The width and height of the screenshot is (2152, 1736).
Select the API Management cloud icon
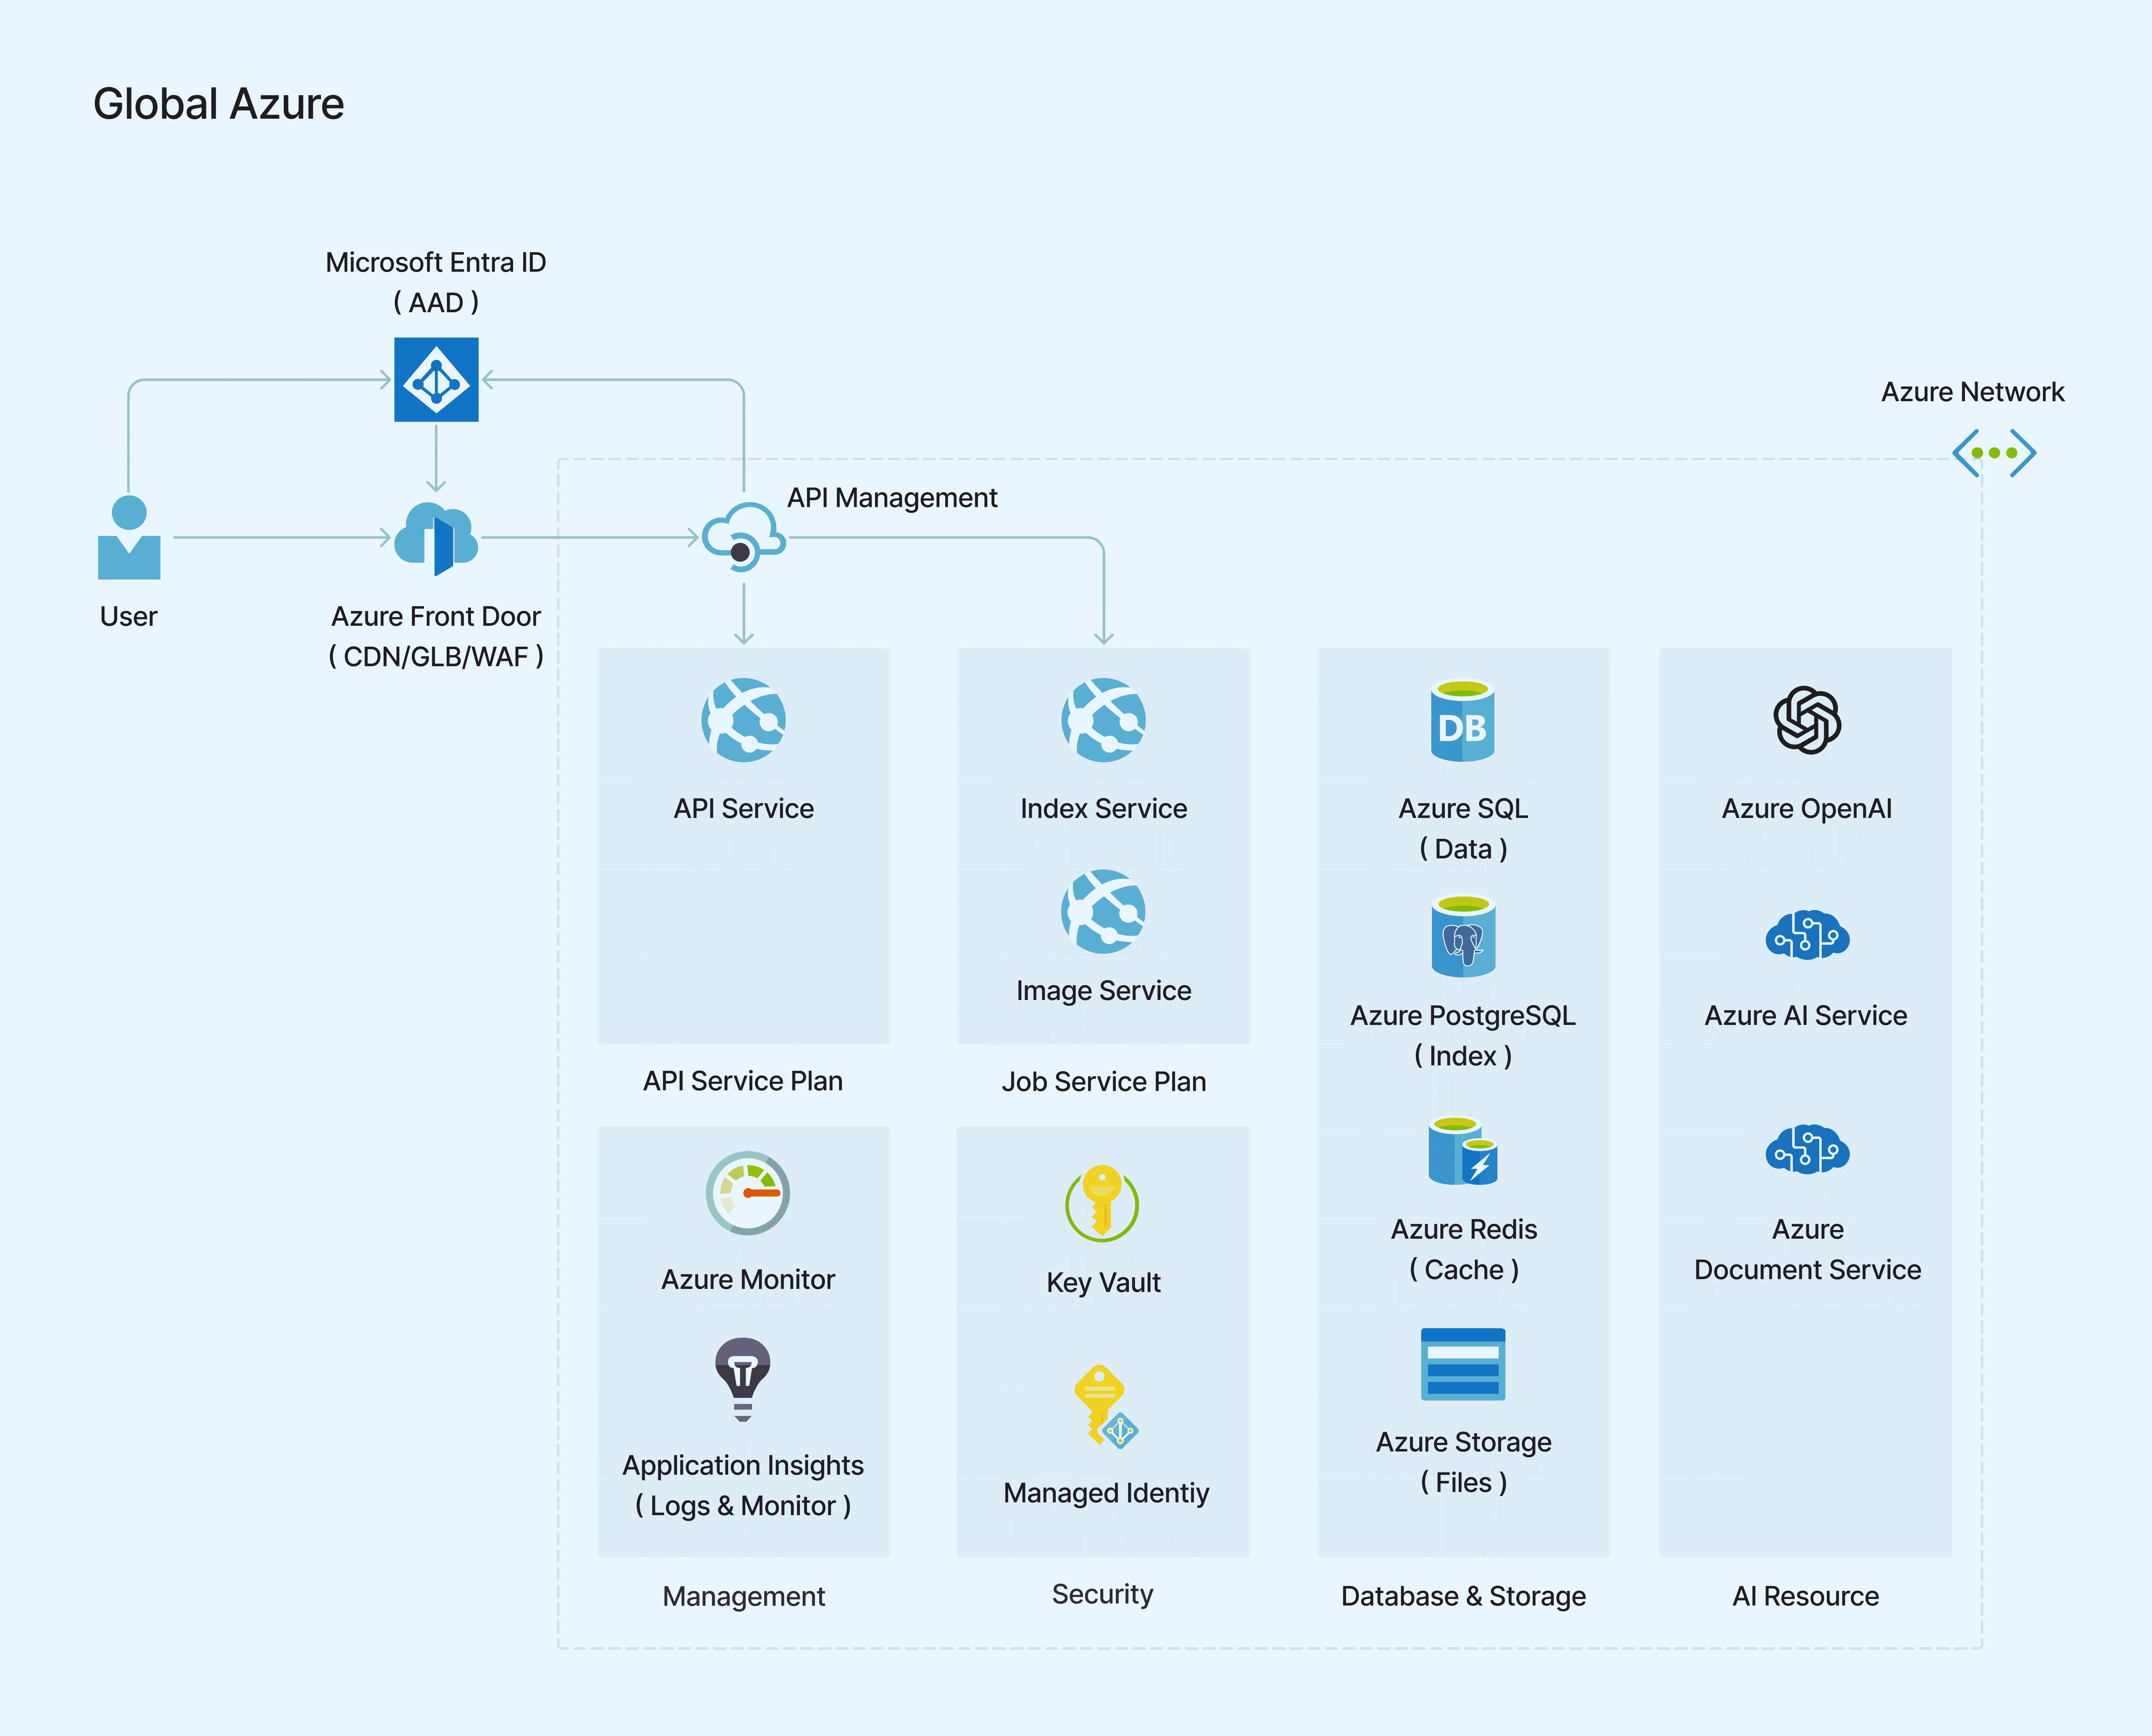click(x=744, y=537)
